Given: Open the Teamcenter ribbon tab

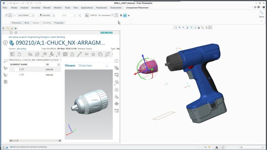Looking at the screenshot, I should pyautogui.click(x=116, y=7).
